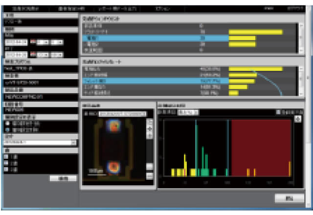This screenshot has width=313, height=215.
Task: Click the button at the window's bottom right
Action: pyautogui.click(x=290, y=198)
